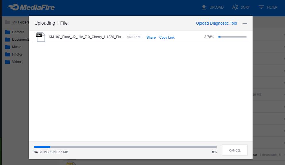Click the Uploading 1 File dialog title
285x165 pixels.
(51, 23)
